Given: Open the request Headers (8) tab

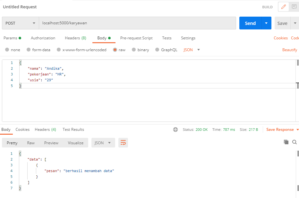Looking at the screenshot, I should [x=75, y=38].
